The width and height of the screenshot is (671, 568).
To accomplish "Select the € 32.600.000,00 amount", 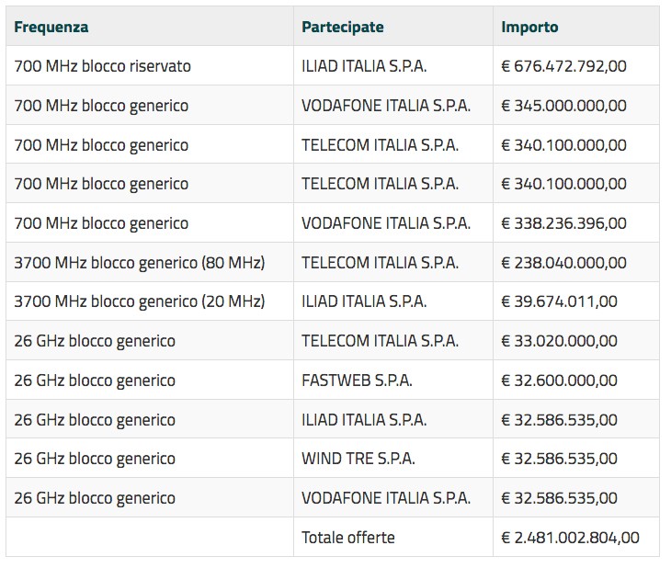I will pyautogui.click(x=559, y=381).
